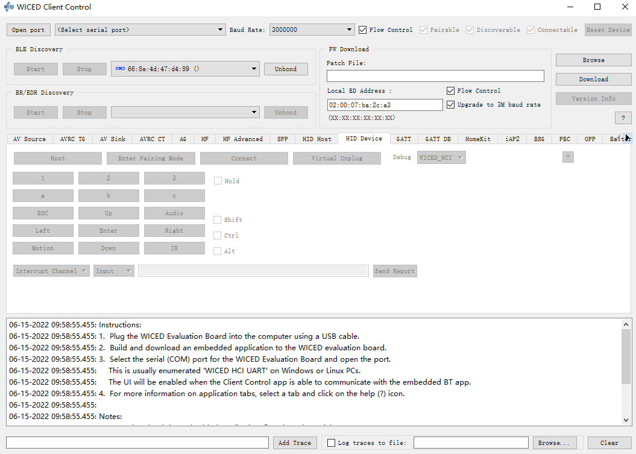Switch to the iAP2 tab

[512, 139]
